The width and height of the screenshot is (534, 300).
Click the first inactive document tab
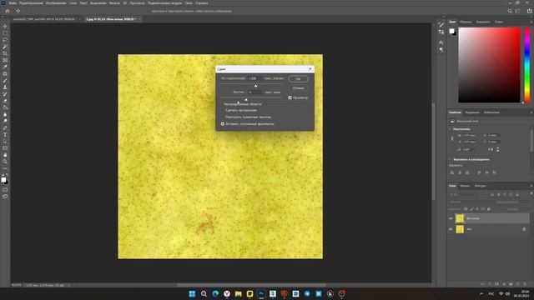pos(44,19)
